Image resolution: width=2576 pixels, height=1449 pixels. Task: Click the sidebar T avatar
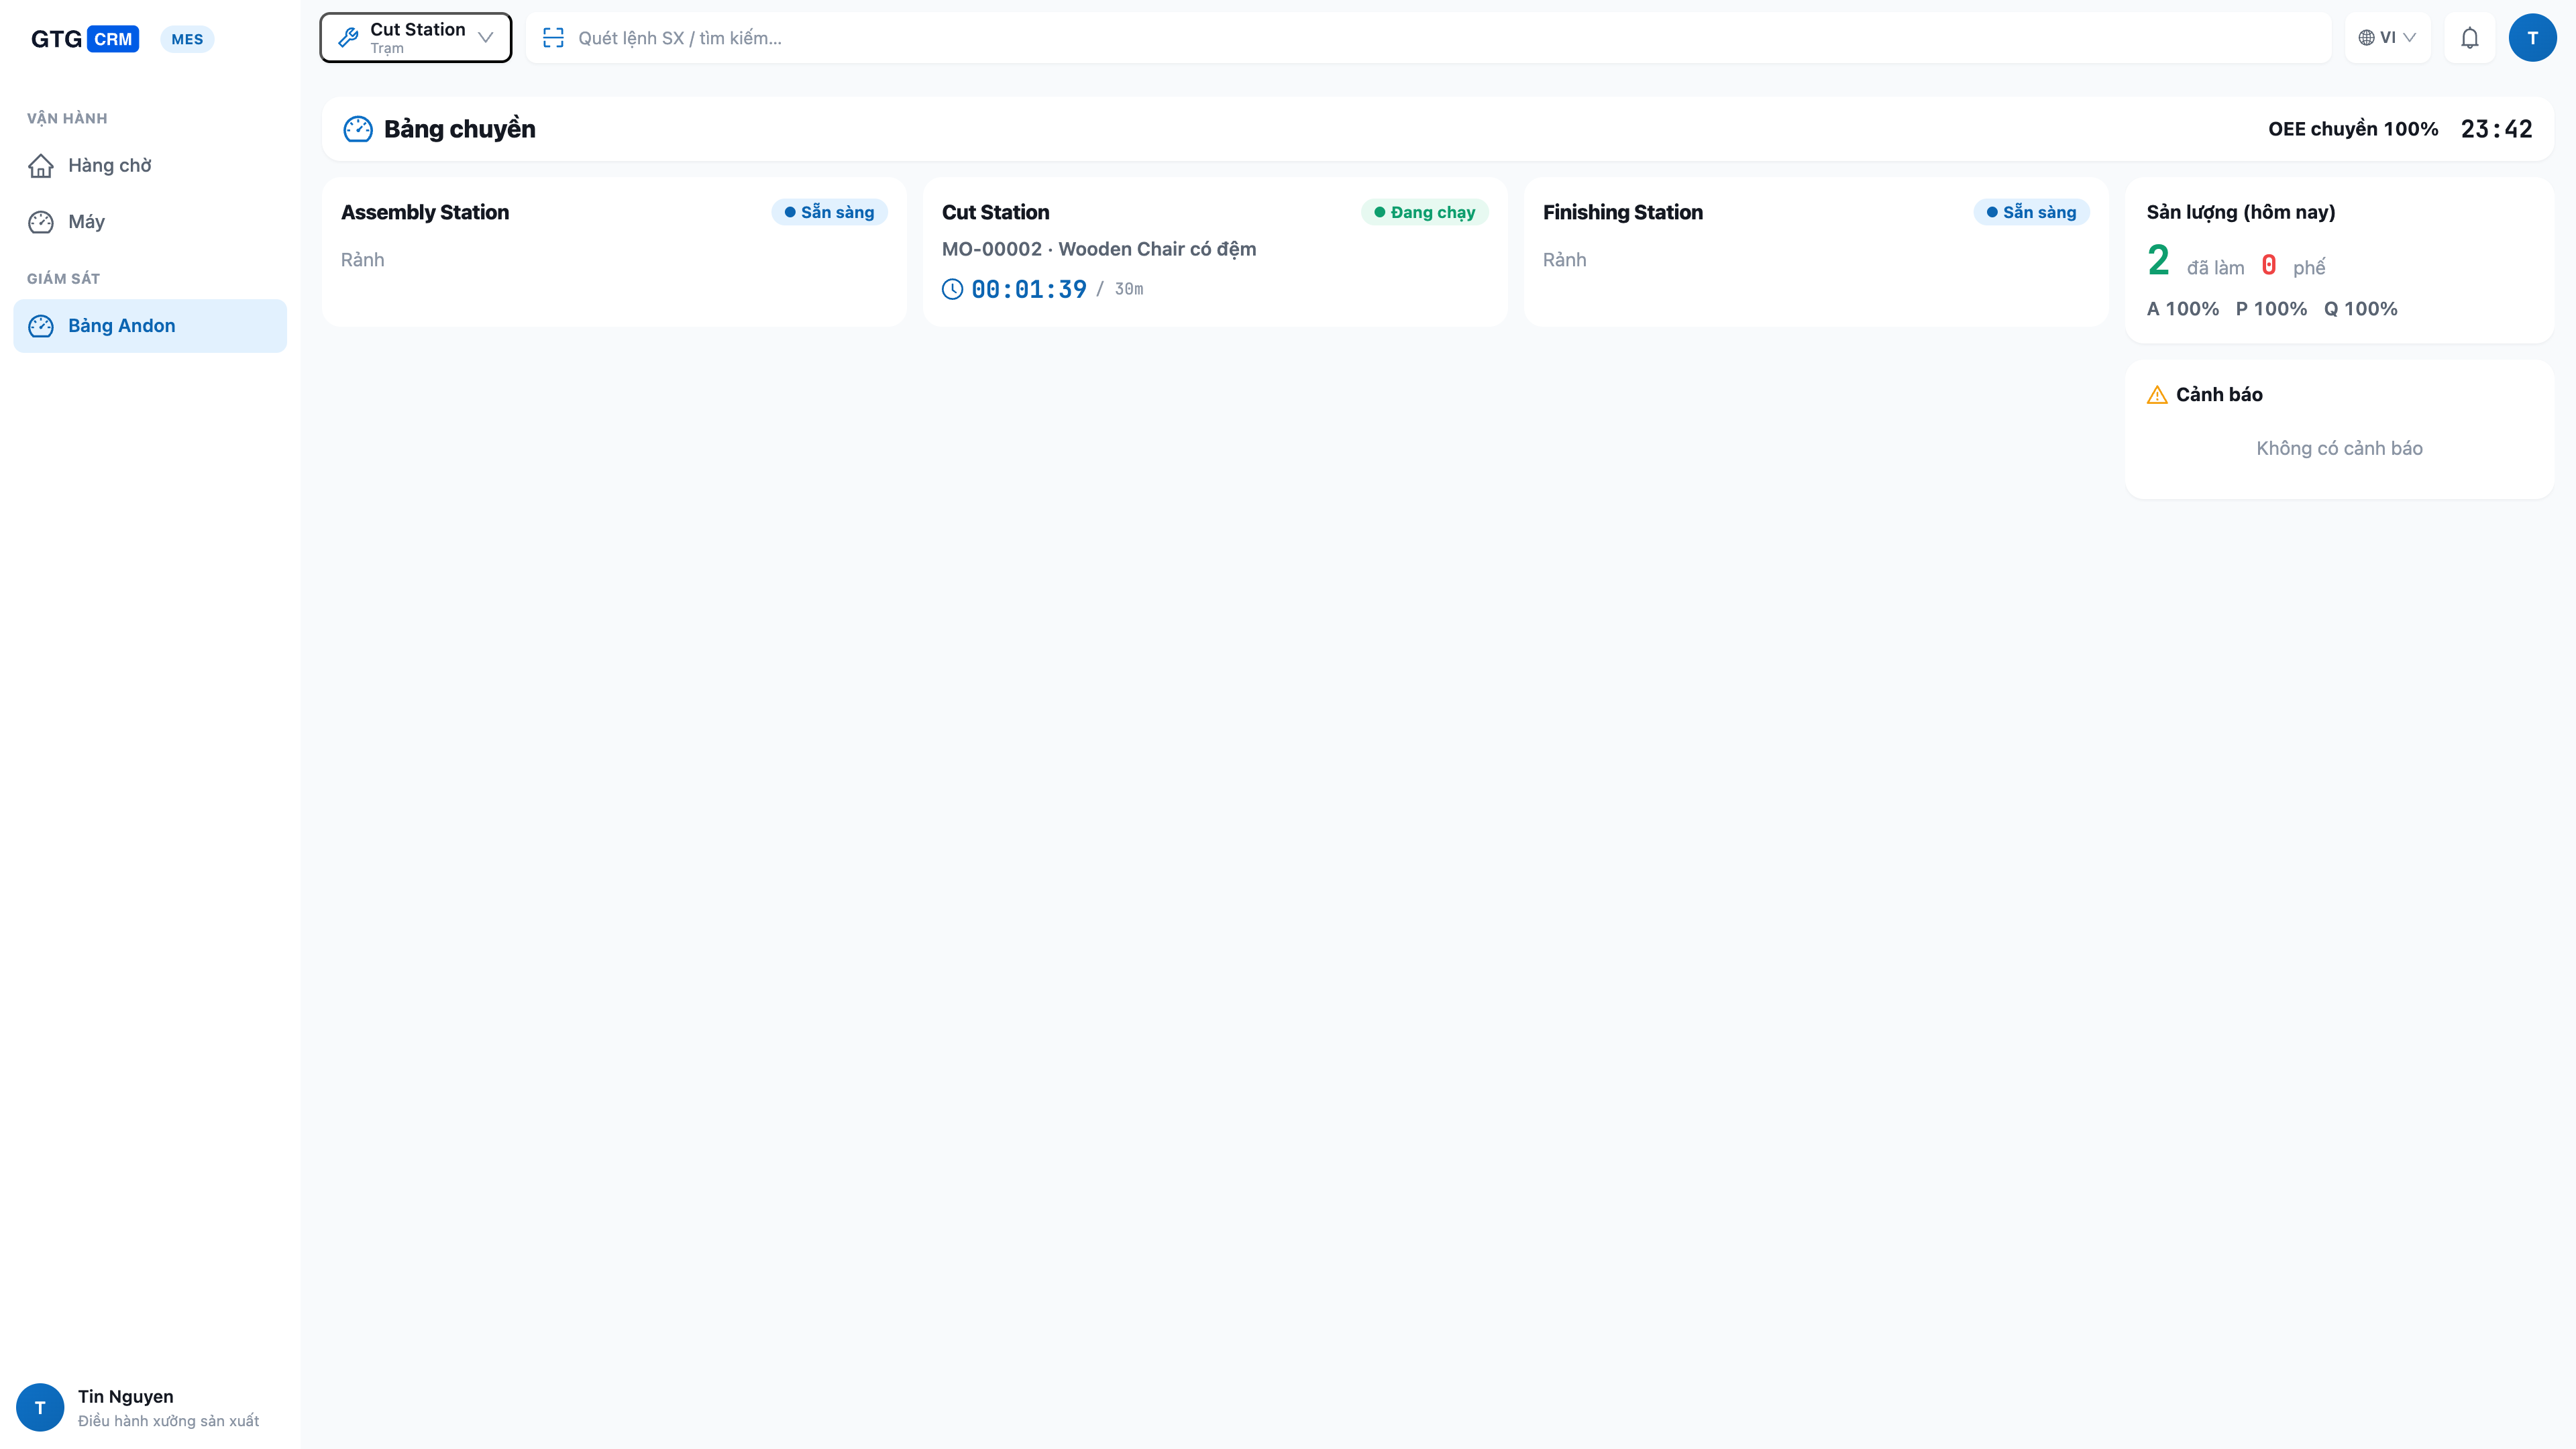[x=40, y=1407]
